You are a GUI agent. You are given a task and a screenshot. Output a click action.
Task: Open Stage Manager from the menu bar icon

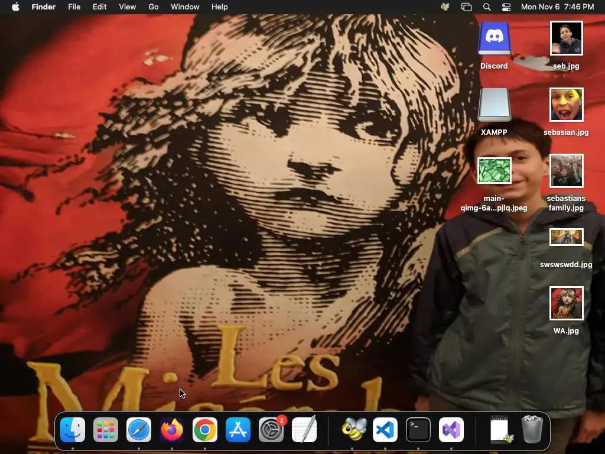tap(467, 7)
